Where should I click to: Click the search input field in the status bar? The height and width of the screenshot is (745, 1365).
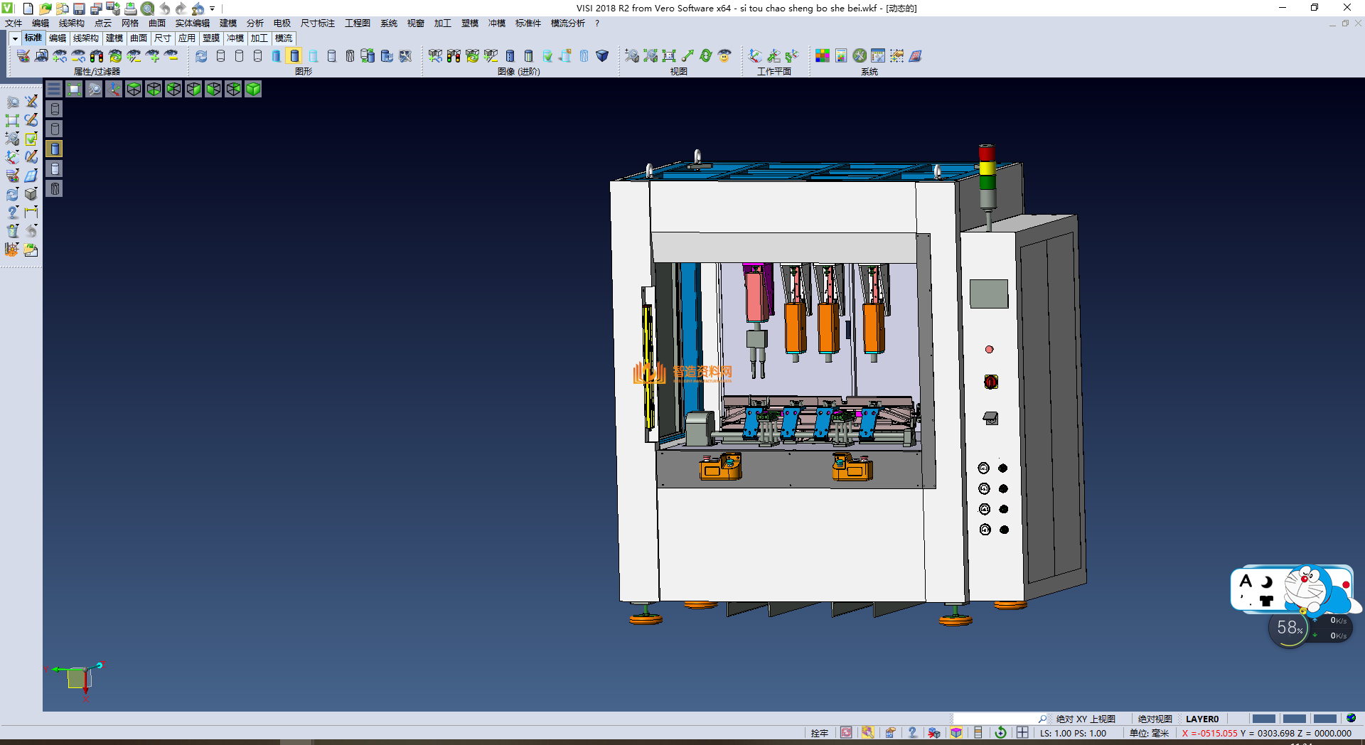994,719
